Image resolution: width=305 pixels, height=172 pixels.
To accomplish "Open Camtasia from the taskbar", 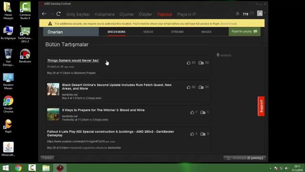I will (x=32, y=168).
